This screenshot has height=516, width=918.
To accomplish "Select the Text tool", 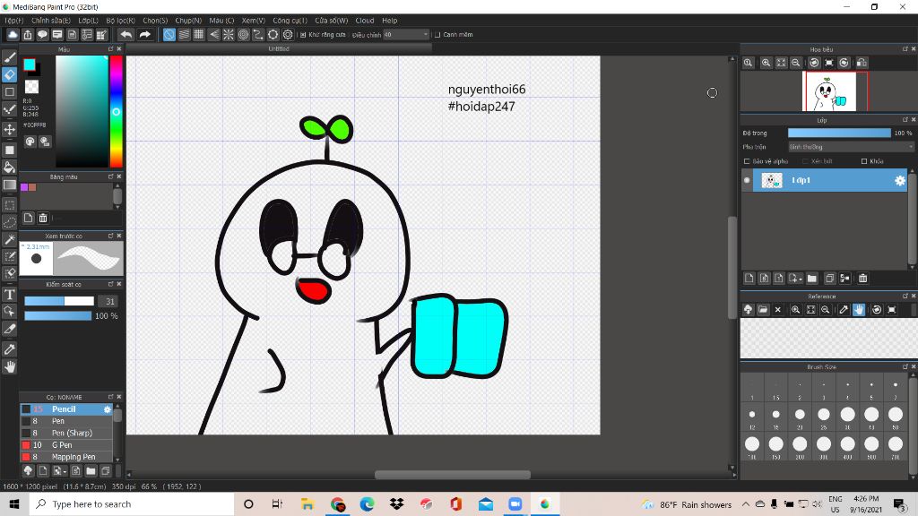I will [x=9, y=294].
